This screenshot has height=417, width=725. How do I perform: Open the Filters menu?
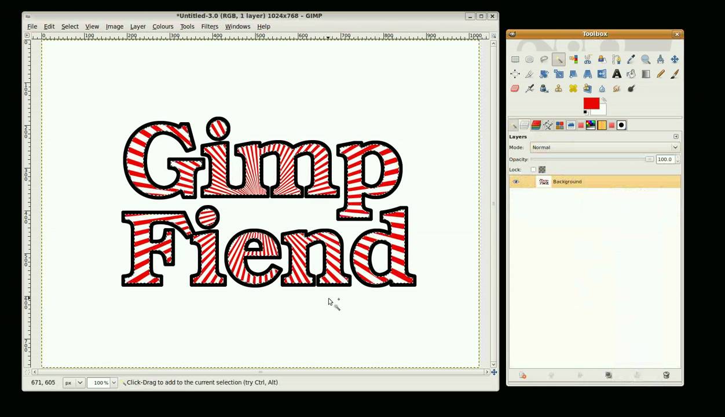click(x=210, y=27)
